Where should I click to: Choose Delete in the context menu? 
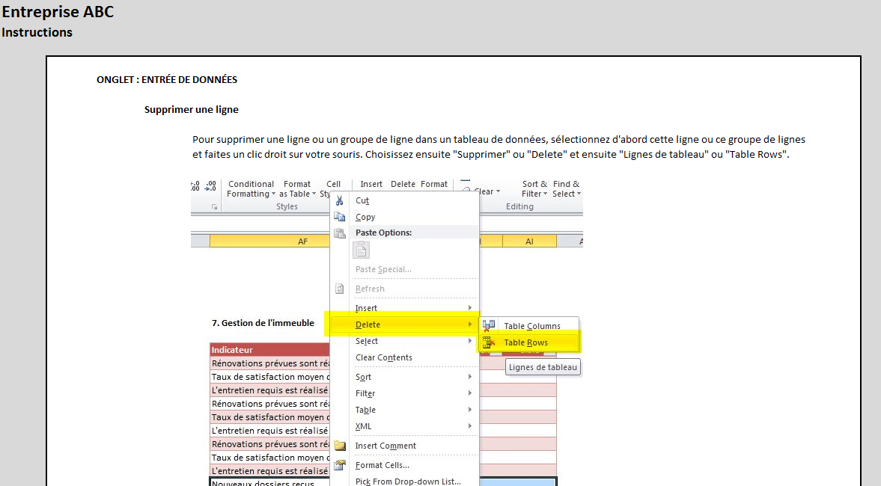point(368,324)
